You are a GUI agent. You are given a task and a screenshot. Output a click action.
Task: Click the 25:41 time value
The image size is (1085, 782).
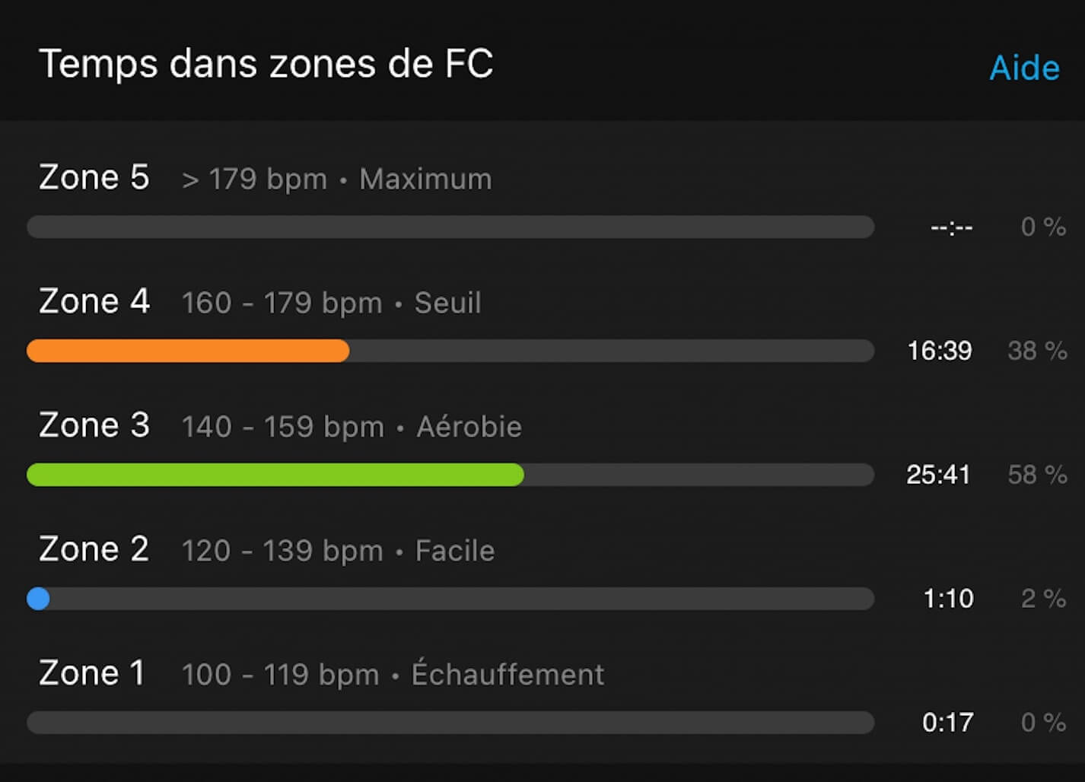[939, 475]
